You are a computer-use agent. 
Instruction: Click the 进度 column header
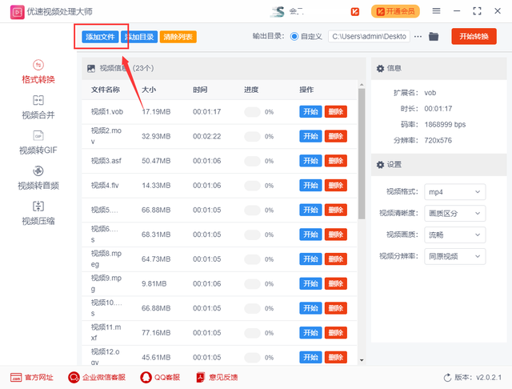pyautogui.click(x=251, y=90)
